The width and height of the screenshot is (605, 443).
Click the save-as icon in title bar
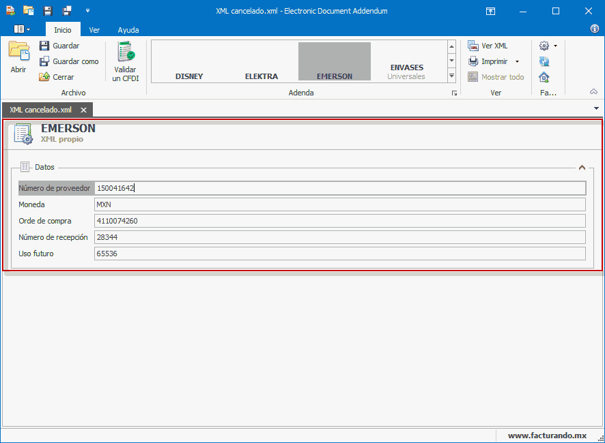tap(67, 11)
